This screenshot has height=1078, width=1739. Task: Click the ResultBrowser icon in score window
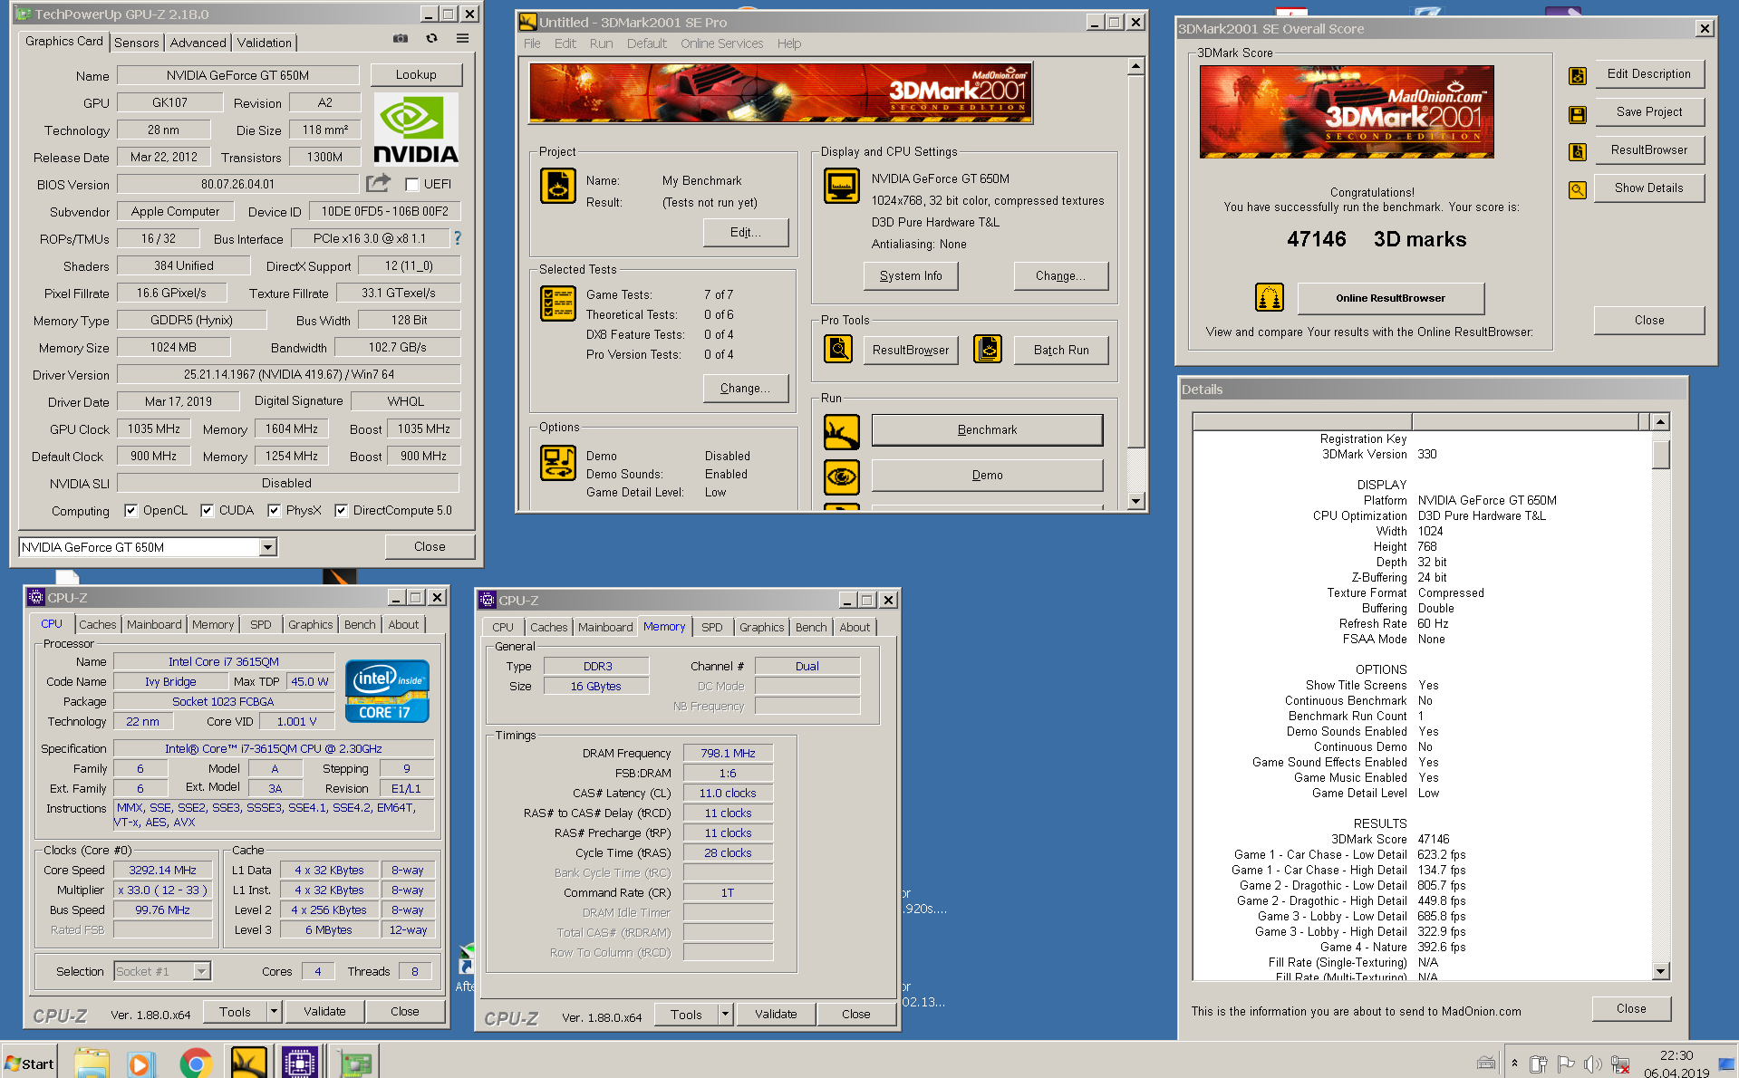1578,152
